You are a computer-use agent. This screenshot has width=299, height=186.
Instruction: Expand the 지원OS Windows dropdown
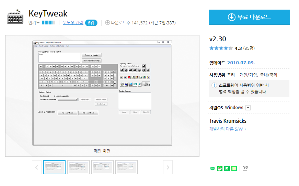248,108
